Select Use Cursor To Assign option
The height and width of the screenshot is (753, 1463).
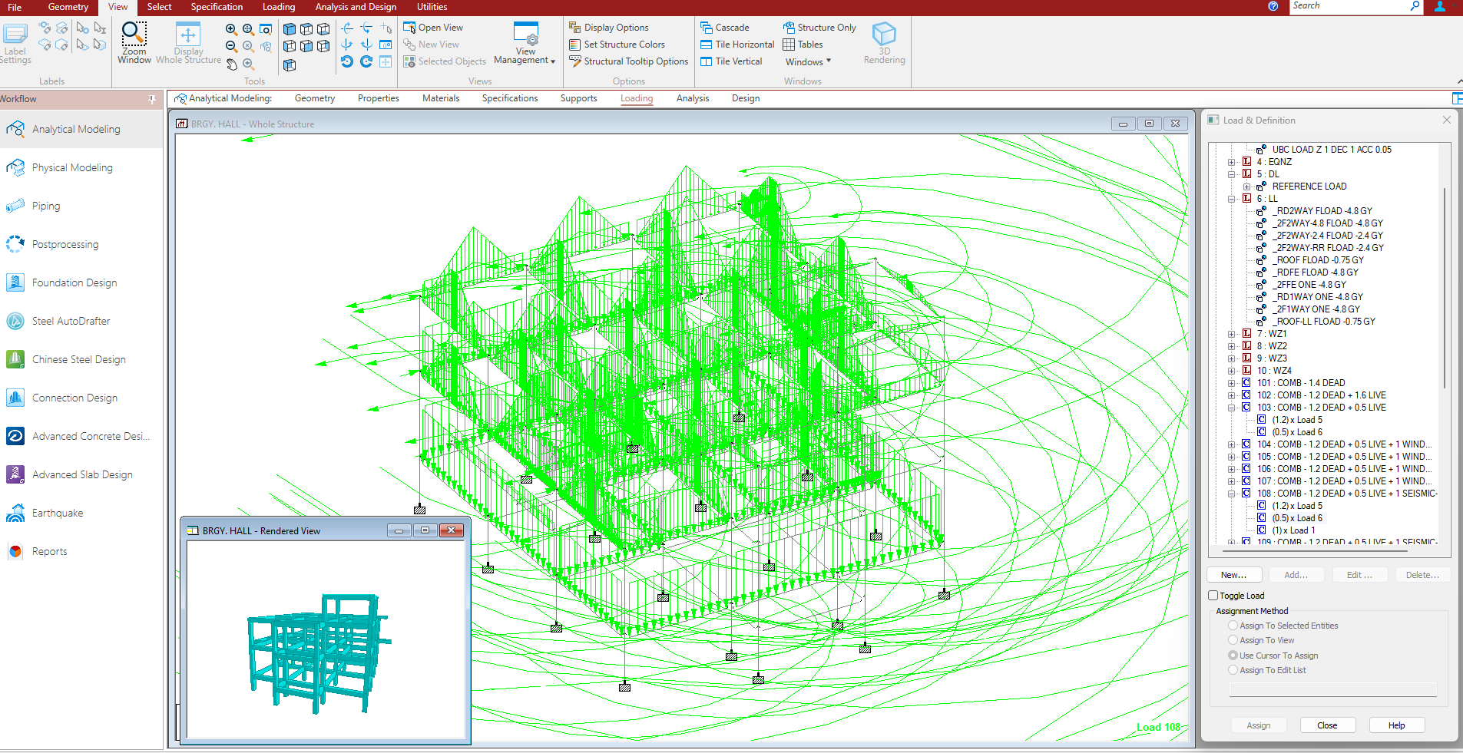click(1233, 656)
